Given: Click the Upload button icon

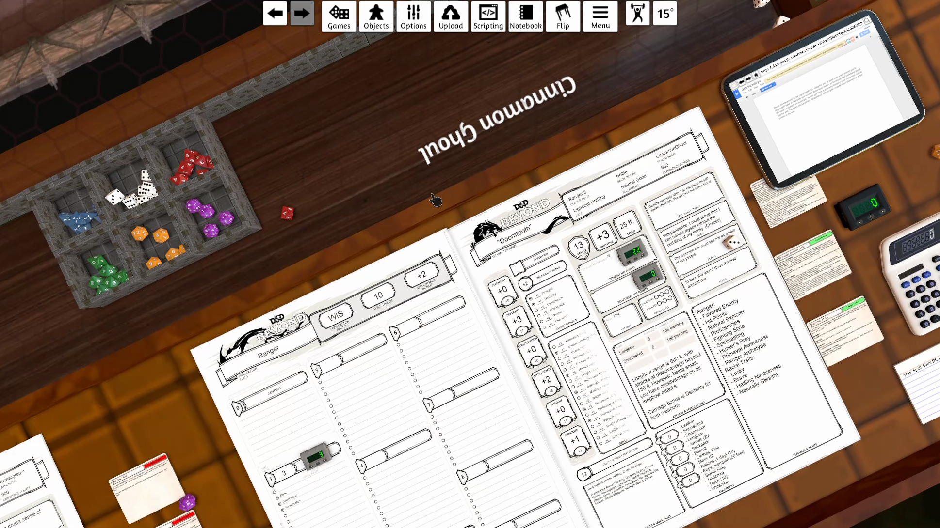Looking at the screenshot, I should click(450, 16).
